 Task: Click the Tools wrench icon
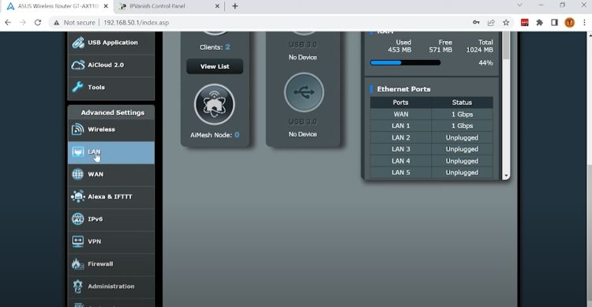[x=78, y=88]
